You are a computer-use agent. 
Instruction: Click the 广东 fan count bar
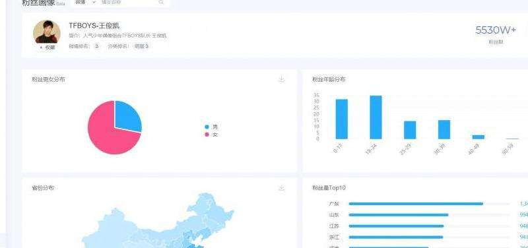416,204
